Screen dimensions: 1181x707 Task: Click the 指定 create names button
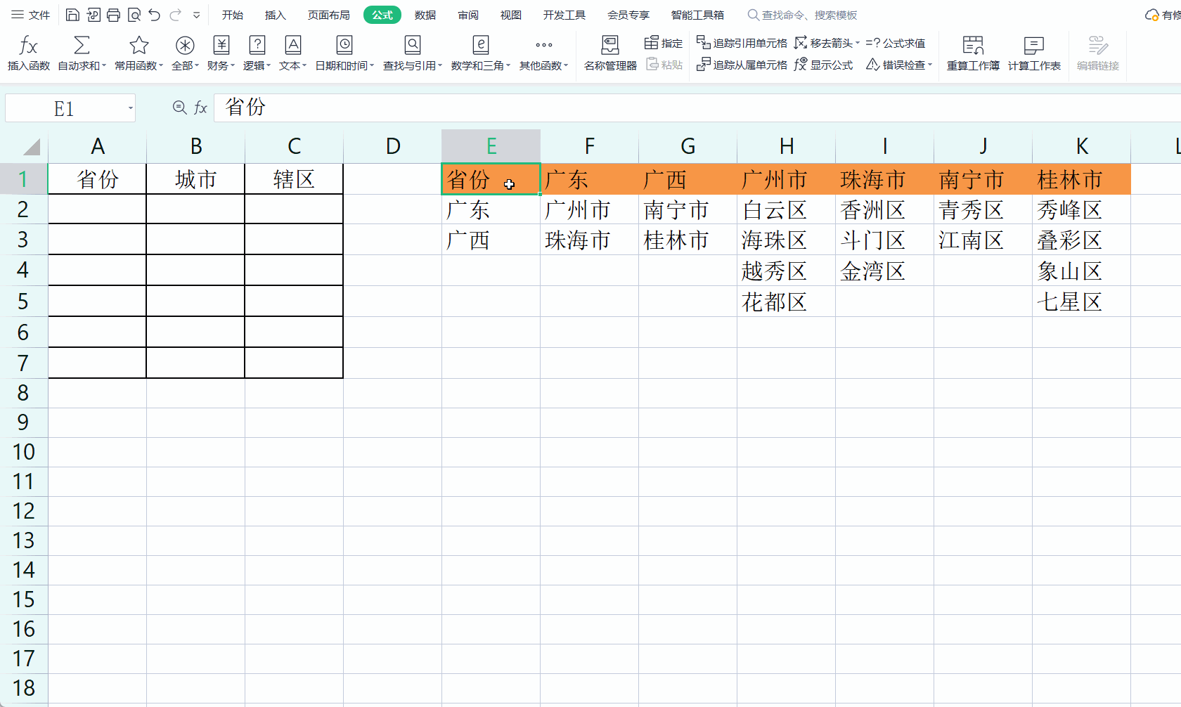664,43
